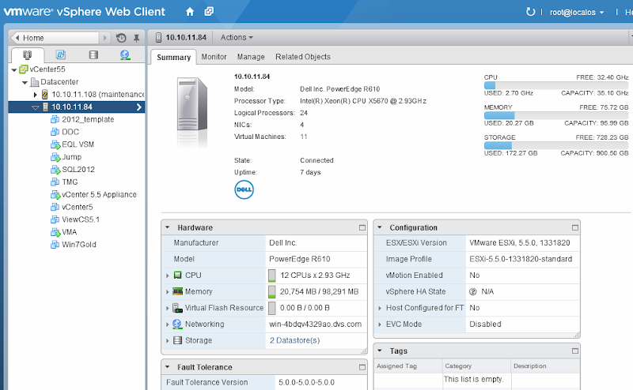Switch to the Related Objects tab
633x390 pixels.
click(303, 57)
